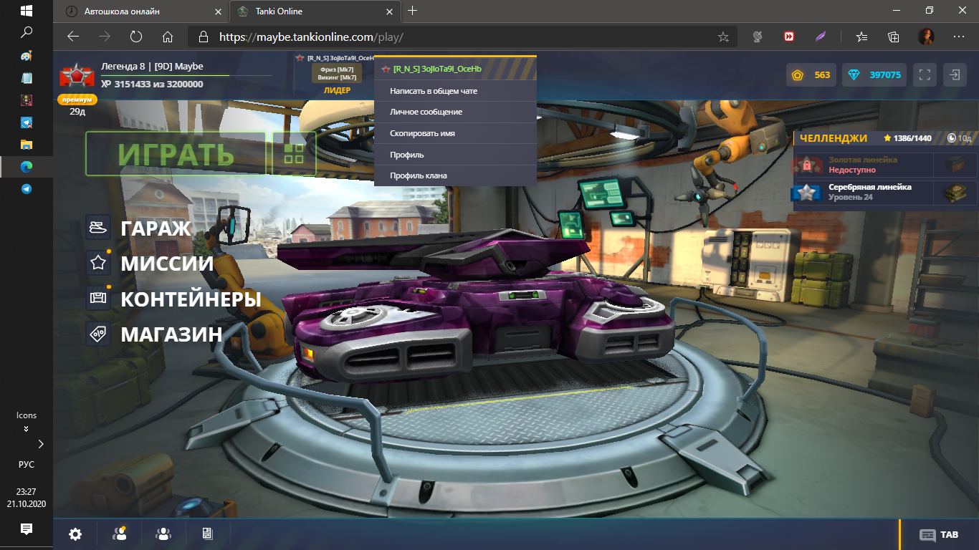The height and width of the screenshot is (550, 979).
Task: Click the XP progress bar under the player name
Action: click(186, 76)
